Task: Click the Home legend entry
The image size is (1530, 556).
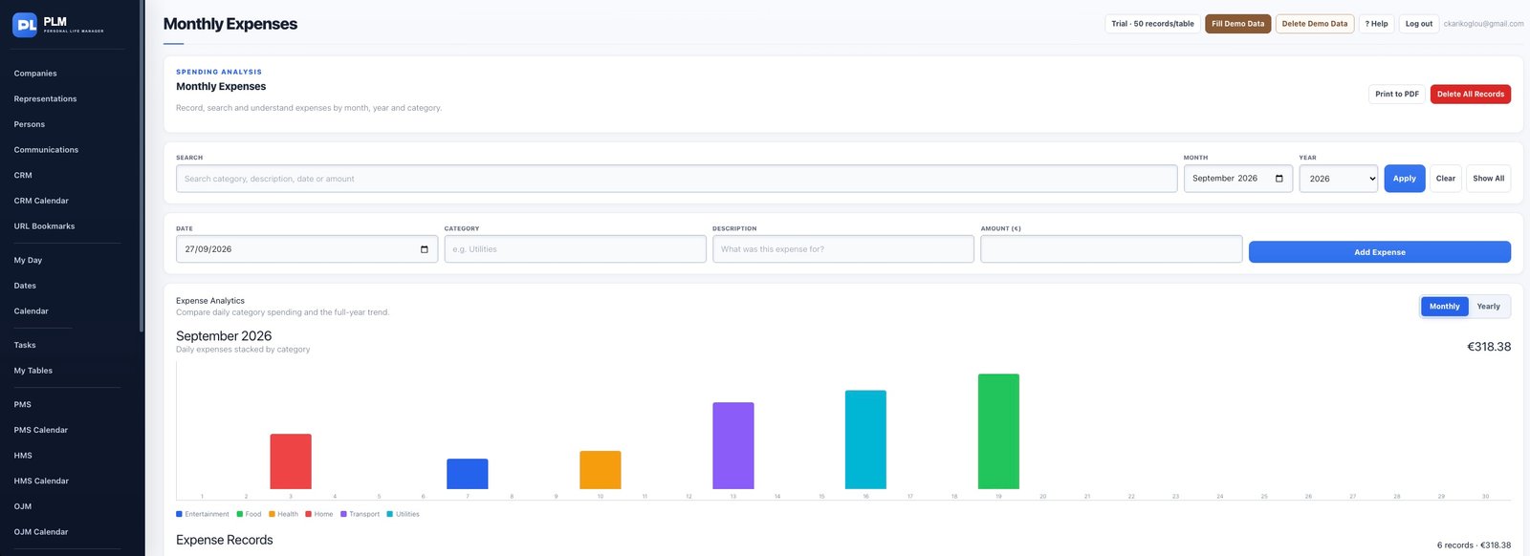Action: (318, 514)
